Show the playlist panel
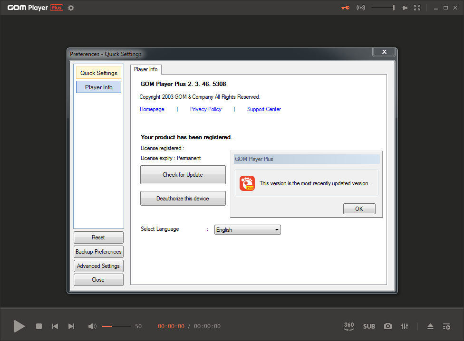This screenshot has height=341, width=464. point(446,326)
